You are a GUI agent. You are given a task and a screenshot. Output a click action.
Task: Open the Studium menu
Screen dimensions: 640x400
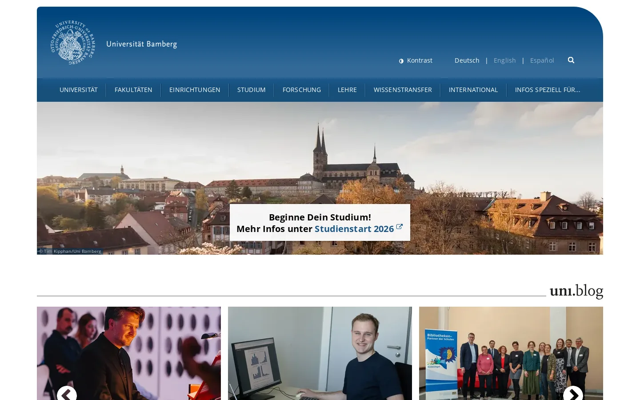252,90
